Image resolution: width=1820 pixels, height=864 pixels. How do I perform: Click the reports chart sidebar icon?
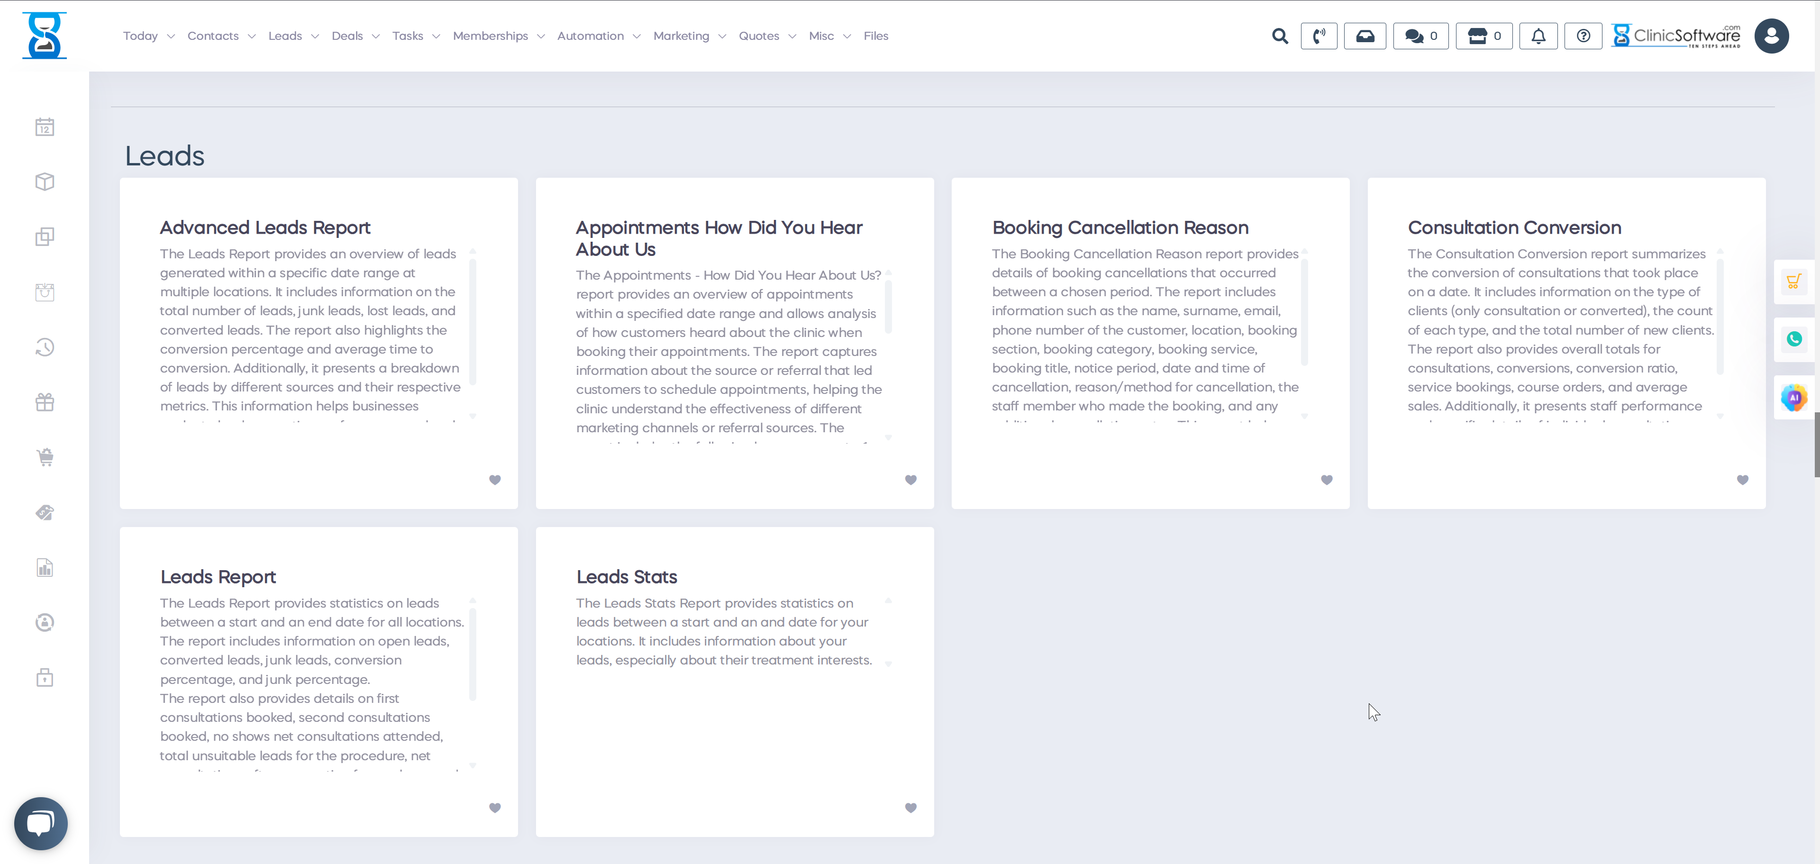tap(45, 567)
